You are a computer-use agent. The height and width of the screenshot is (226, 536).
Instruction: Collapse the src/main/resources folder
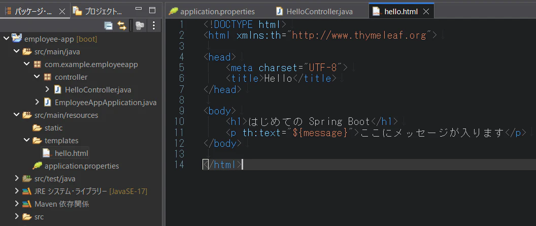coord(16,115)
